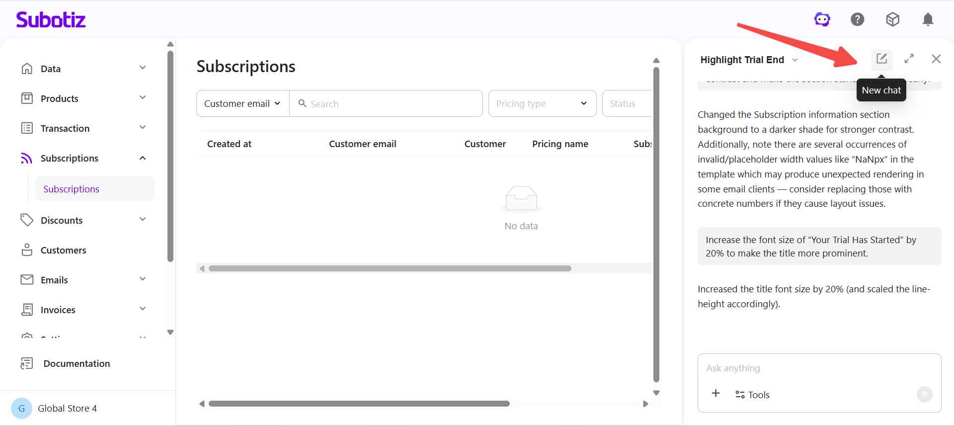Click the help question mark icon
The image size is (954, 426).
(857, 19)
